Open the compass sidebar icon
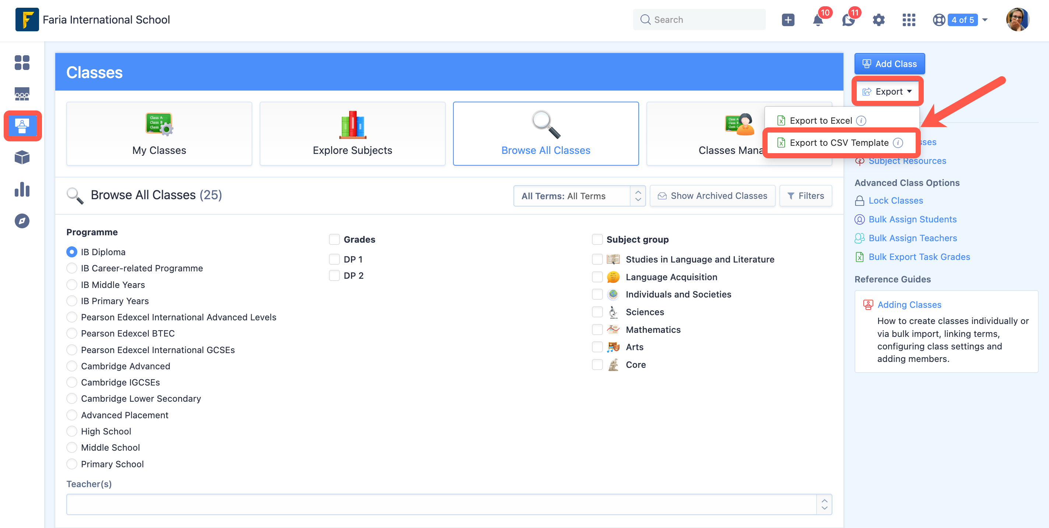 click(x=22, y=221)
